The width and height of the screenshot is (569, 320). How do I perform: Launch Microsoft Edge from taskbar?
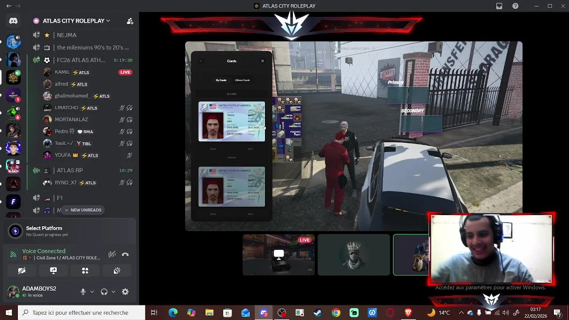tap(173, 312)
